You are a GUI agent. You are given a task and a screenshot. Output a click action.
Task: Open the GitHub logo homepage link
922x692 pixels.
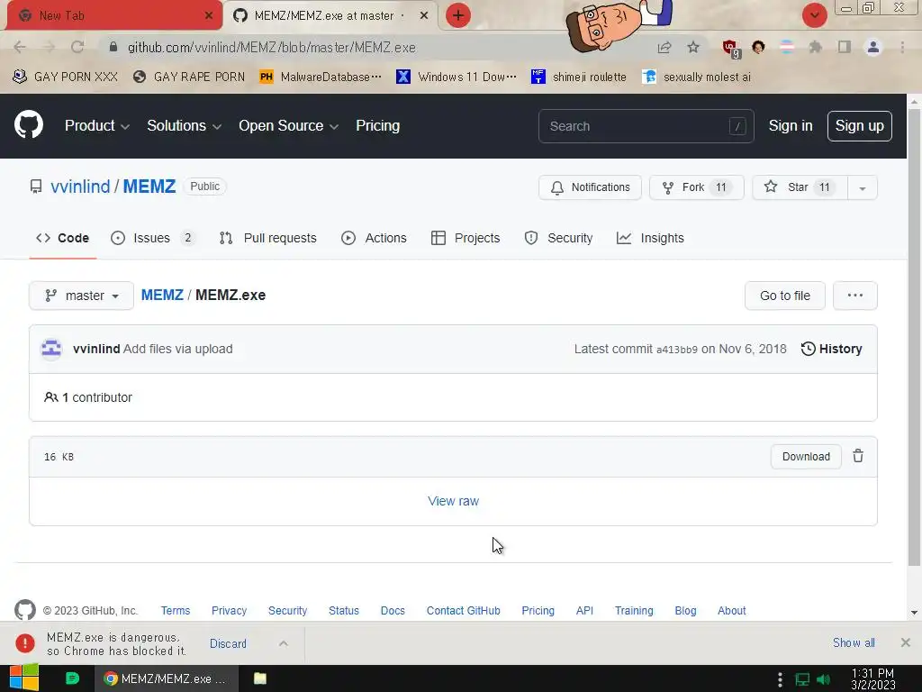tap(29, 124)
